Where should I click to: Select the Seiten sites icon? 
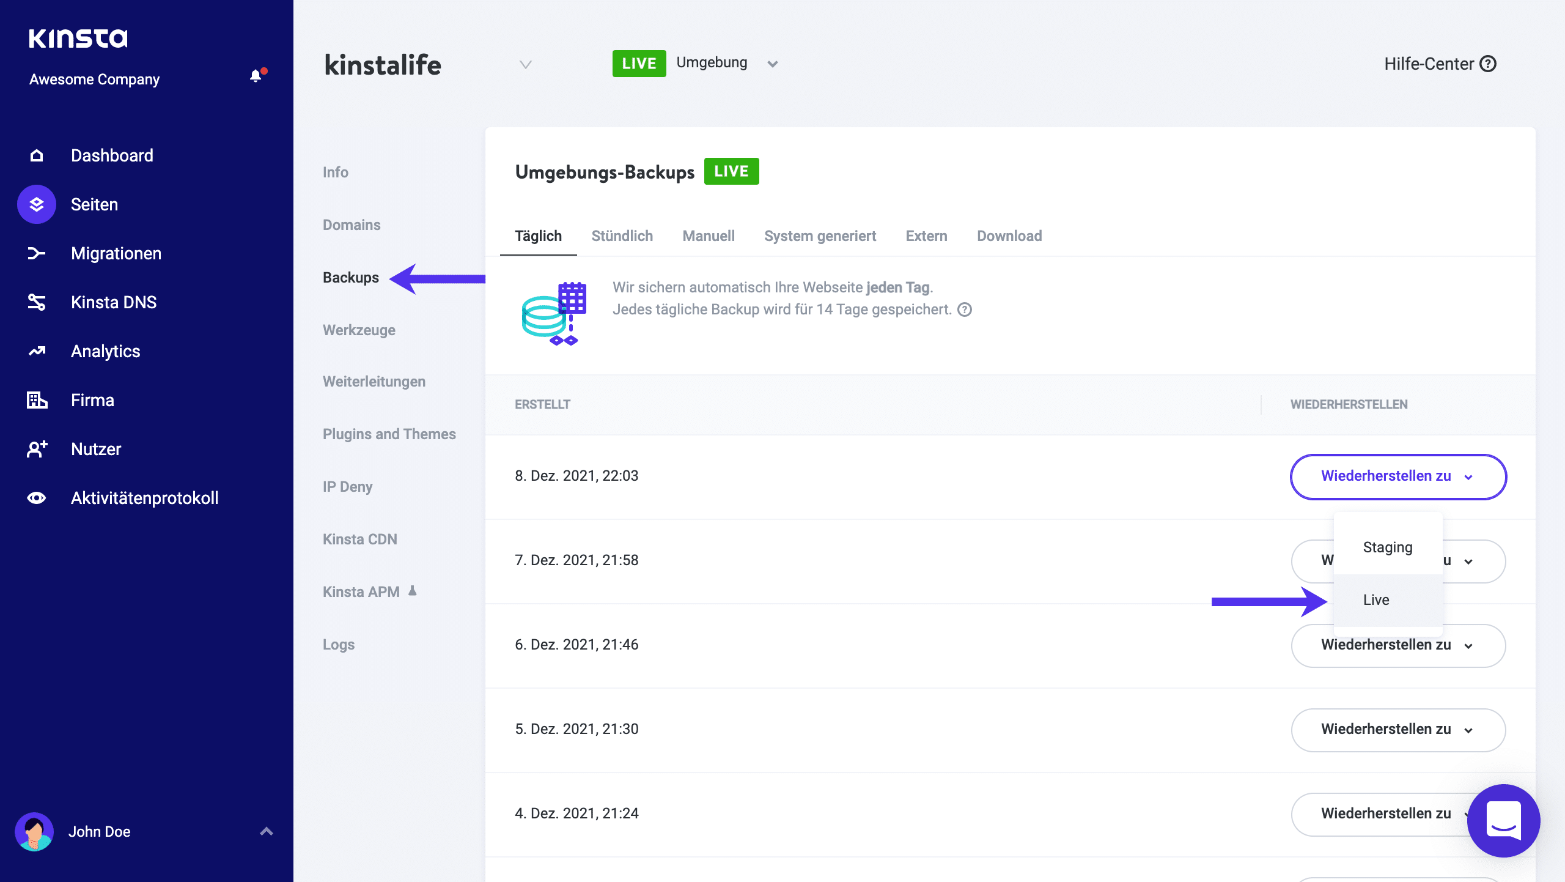point(36,204)
